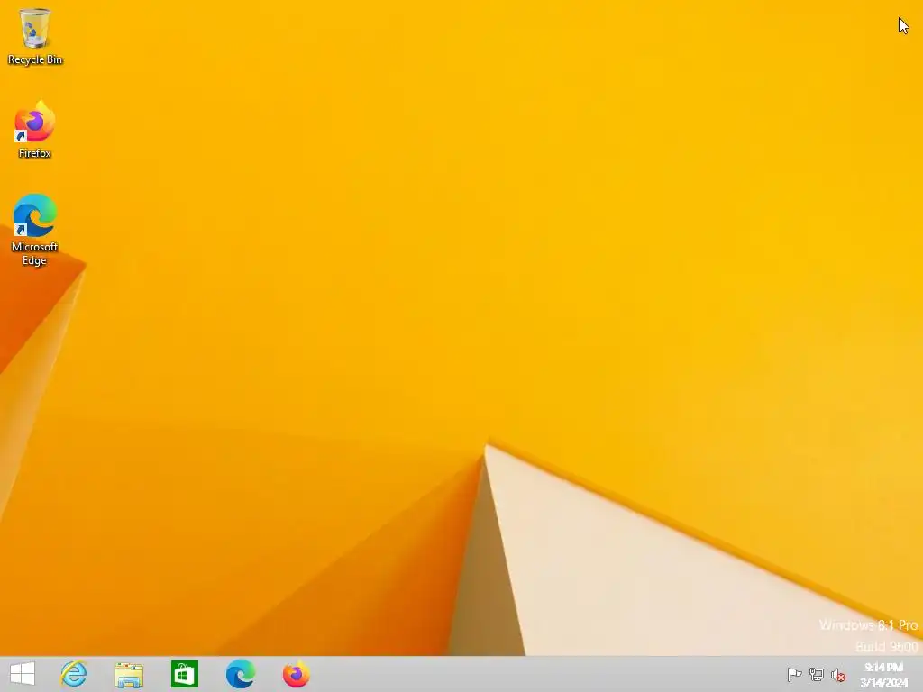Click the "Microsoft Edge" desktop icon label
Image resolution: width=923 pixels, height=692 pixels.
pyautogui.click(x=35, y=253)
